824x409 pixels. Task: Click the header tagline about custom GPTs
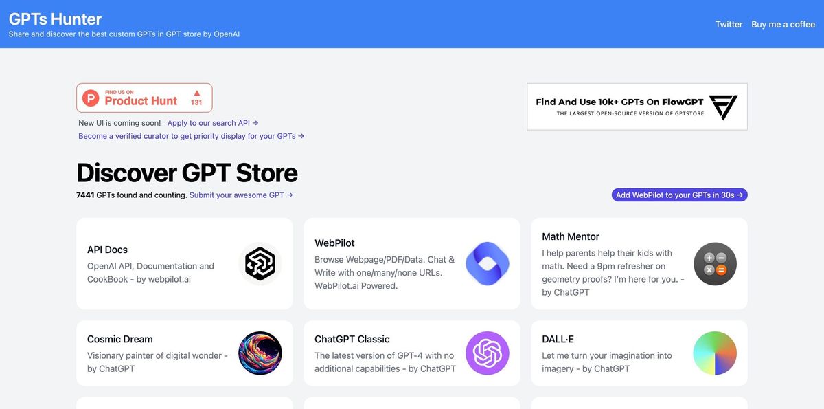(x=124, y=34)
